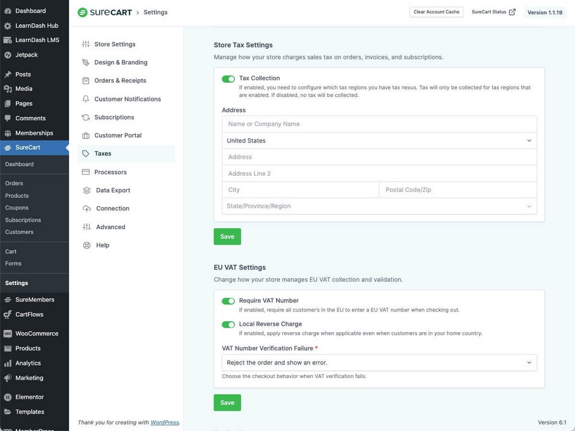The height and width of the screenshot is (431, 575).
Task: Save the EU VAT Settings
Action: pyautogui.click(x=227, y=402)
